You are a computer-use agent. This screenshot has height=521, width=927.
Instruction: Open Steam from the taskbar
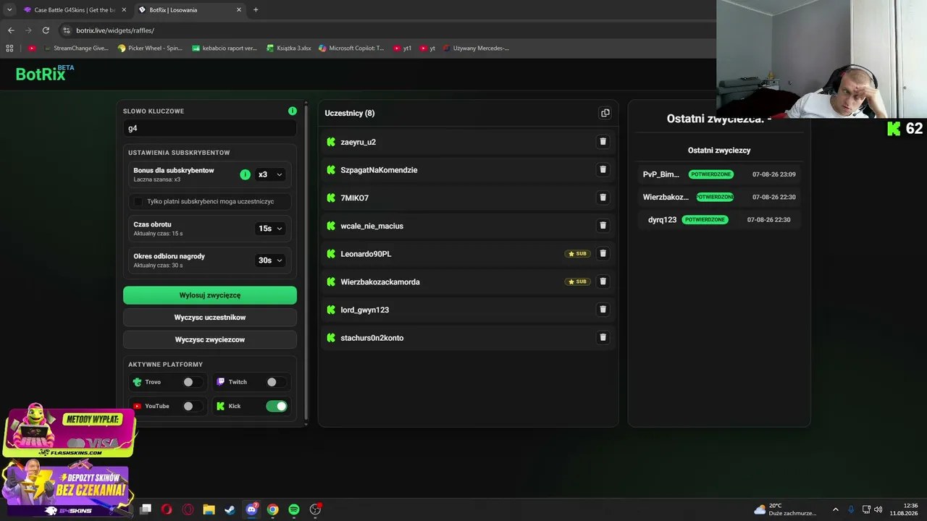pyautogui.click(x=230, y=509)
